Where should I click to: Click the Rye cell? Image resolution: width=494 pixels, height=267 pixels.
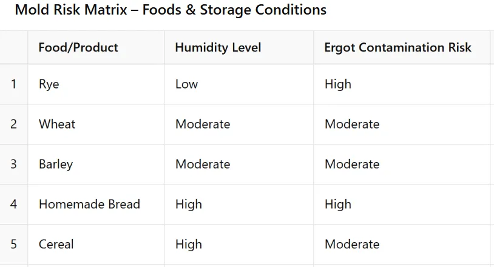point(49,84)
